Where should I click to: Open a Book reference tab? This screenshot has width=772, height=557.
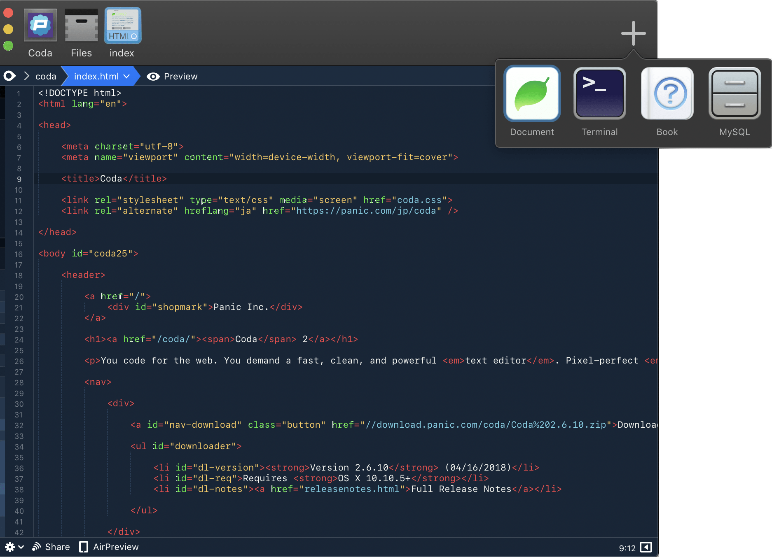[667, 102]
